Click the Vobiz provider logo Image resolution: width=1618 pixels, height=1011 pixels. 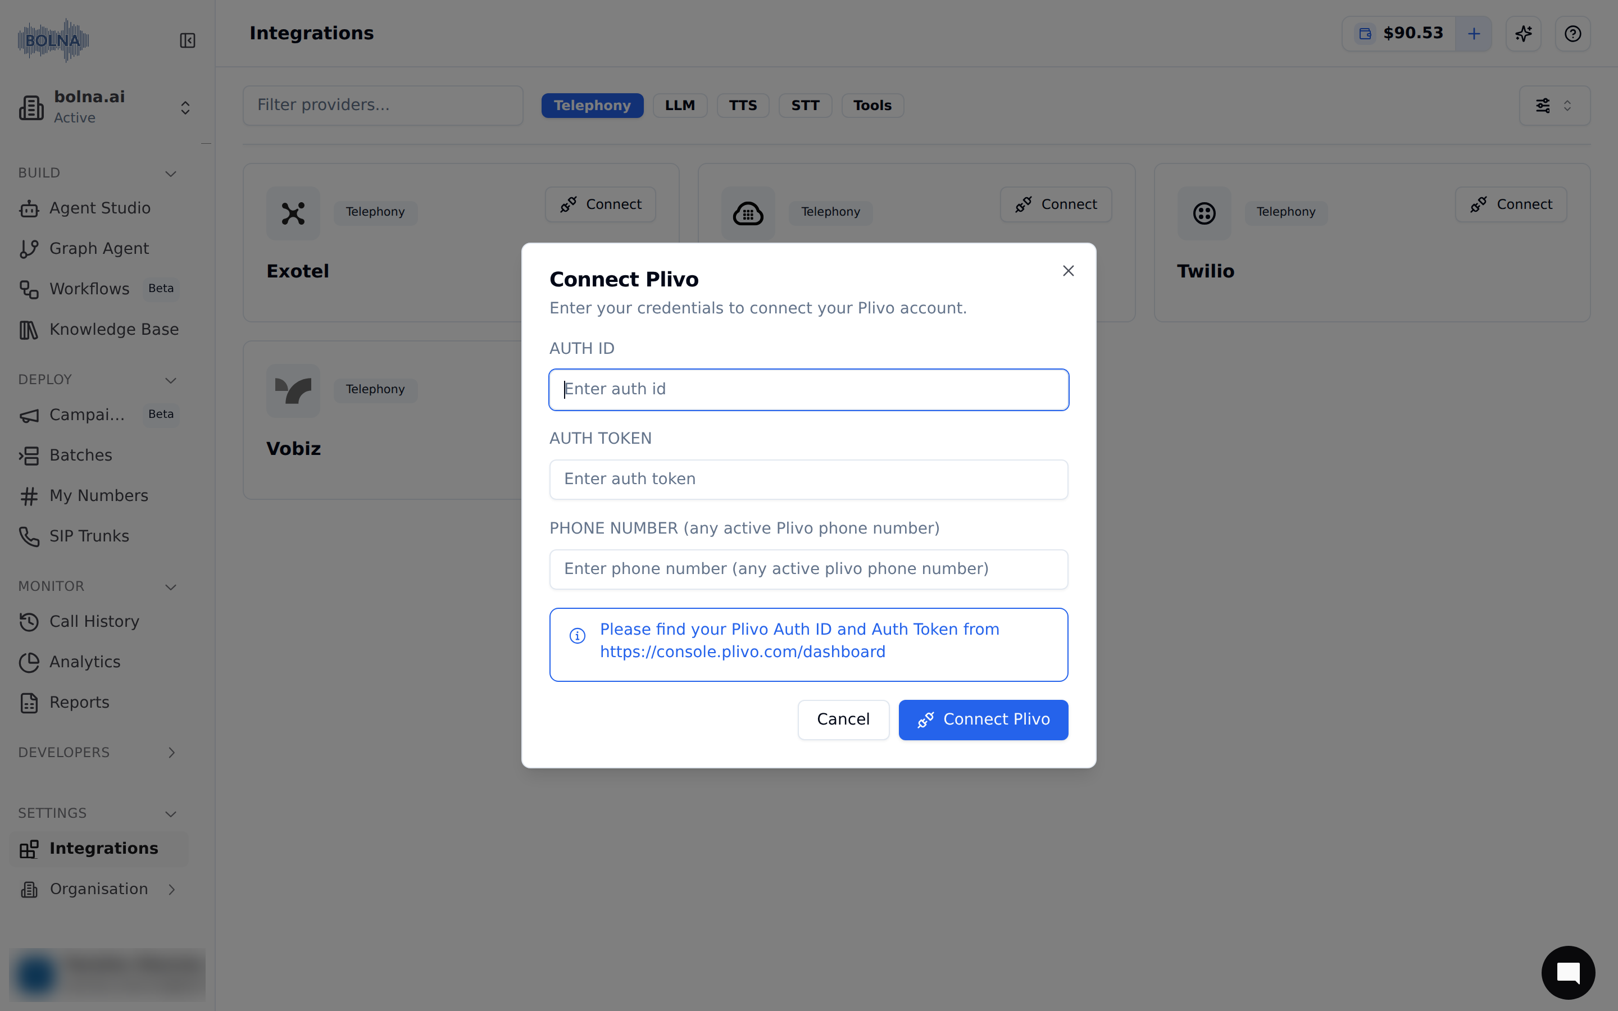tap(293, 391)
